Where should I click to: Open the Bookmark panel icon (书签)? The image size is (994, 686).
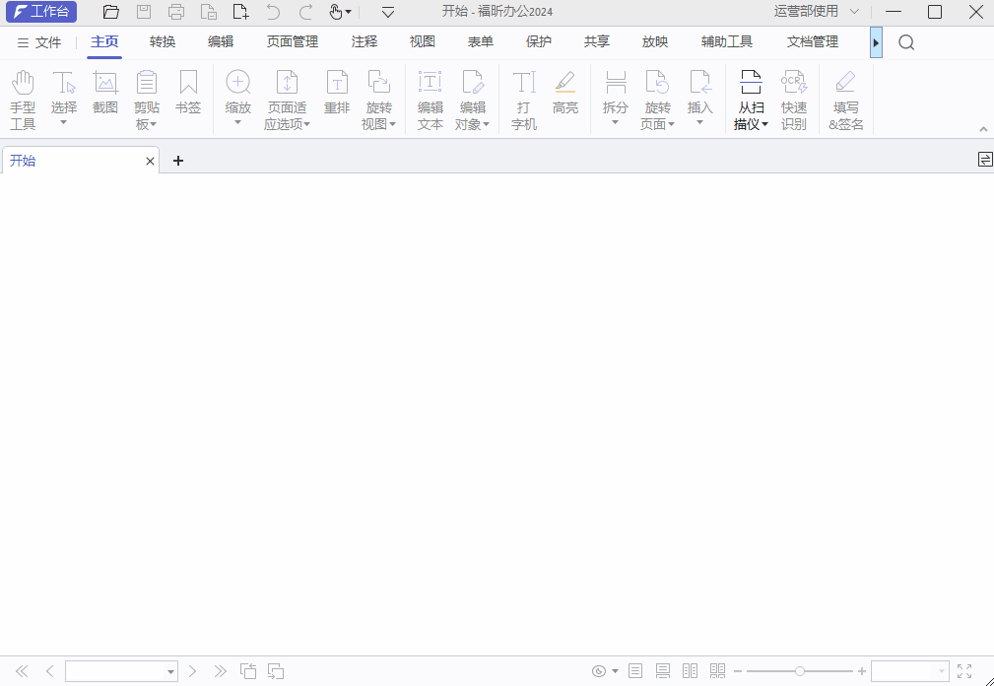point(188,97)
